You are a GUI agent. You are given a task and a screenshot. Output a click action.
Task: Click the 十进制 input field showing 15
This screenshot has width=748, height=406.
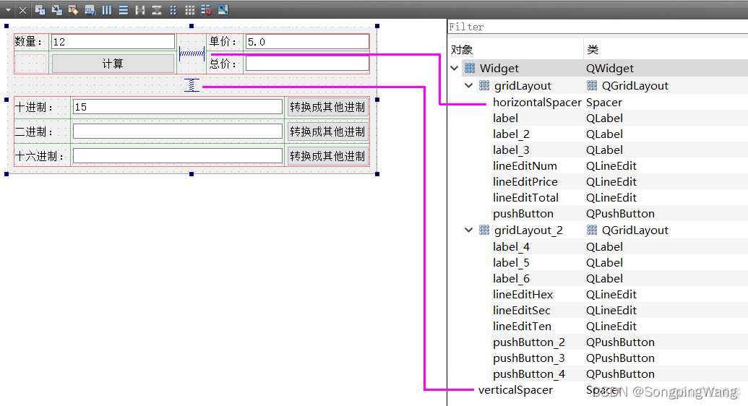coord(178,107)
